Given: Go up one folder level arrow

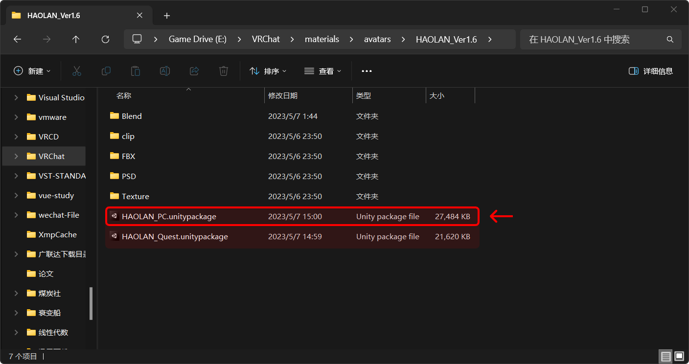Looking at the screenshot, I should coord(76,39).
